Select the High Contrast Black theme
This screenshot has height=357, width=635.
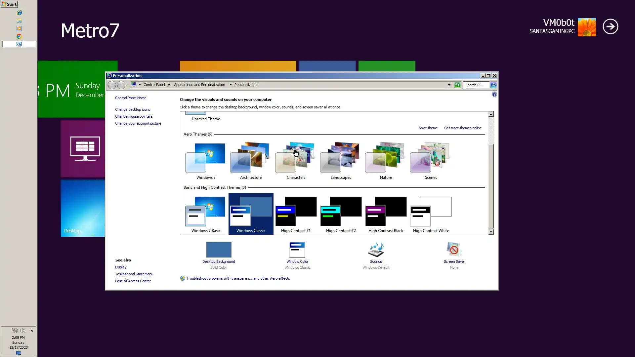386,212
